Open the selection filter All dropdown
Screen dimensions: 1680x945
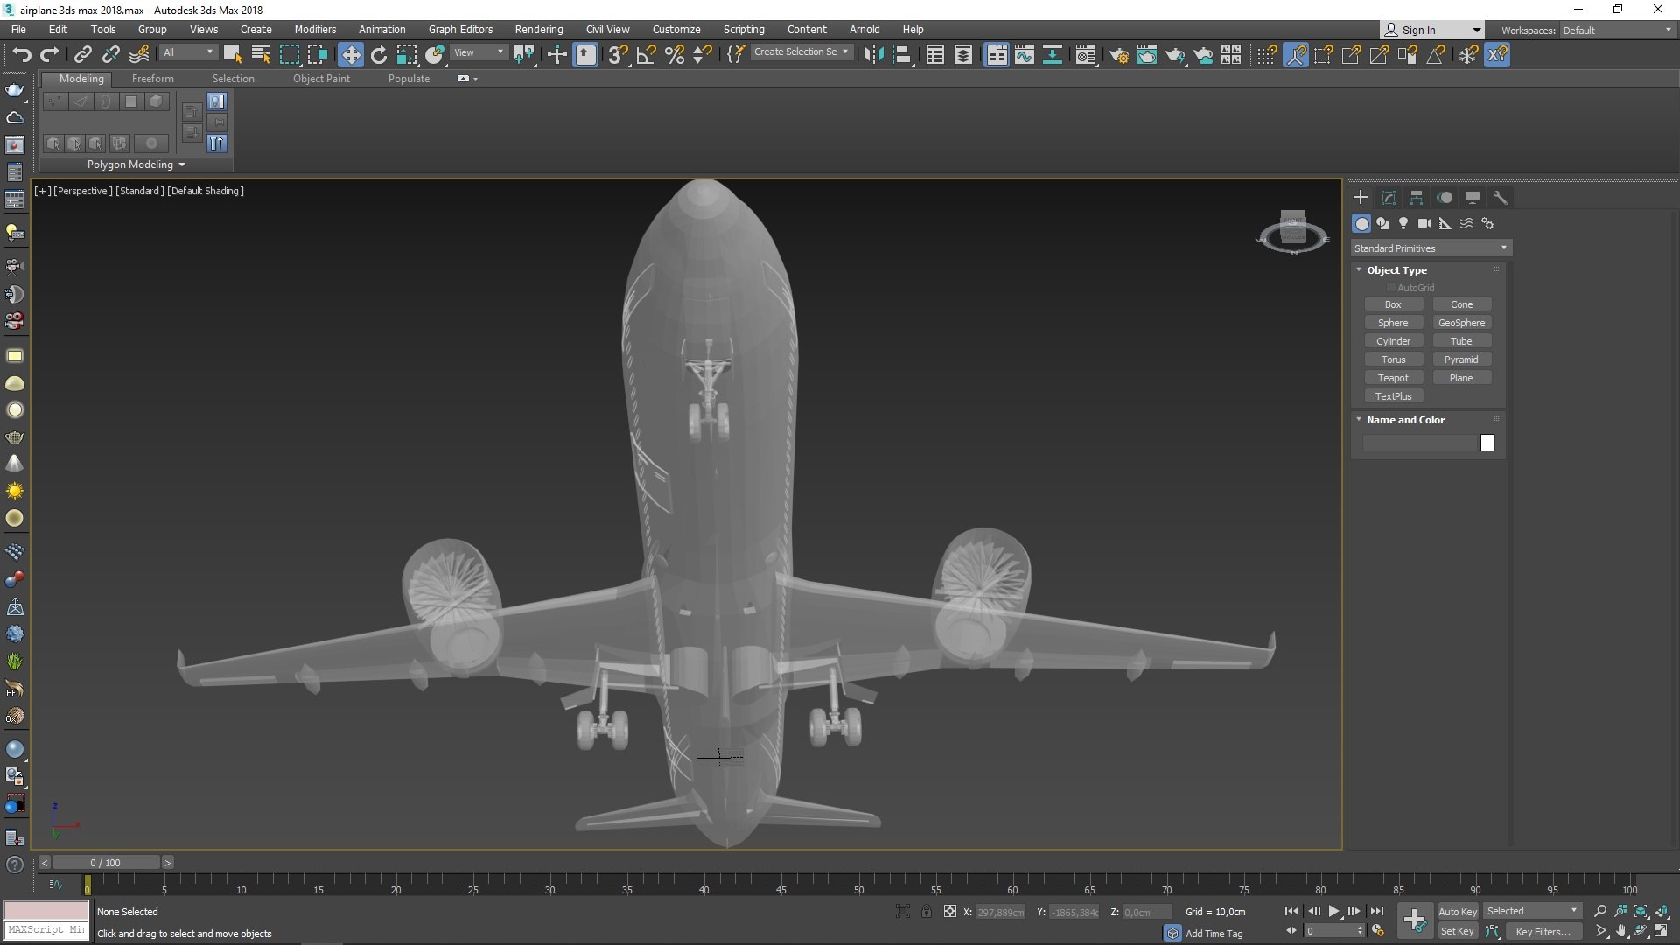click(188, 52)
